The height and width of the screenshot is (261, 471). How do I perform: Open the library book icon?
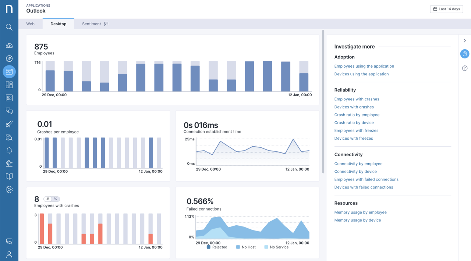pos(9,176)
